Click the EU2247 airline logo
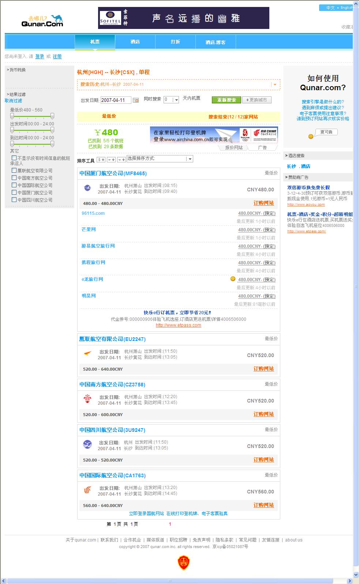This screenshot has height=584, width=359. 87,354
